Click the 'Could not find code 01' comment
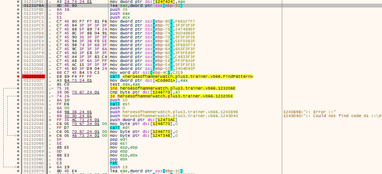The image size is (382, 174). pos(332,116)
